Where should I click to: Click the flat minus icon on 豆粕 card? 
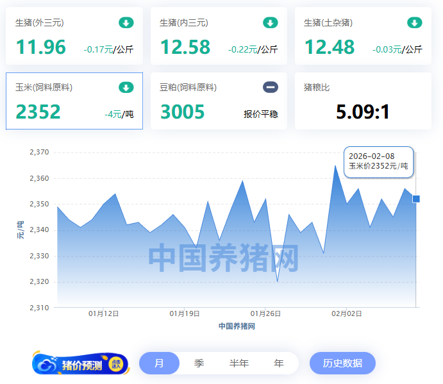[x=271, y=88]
